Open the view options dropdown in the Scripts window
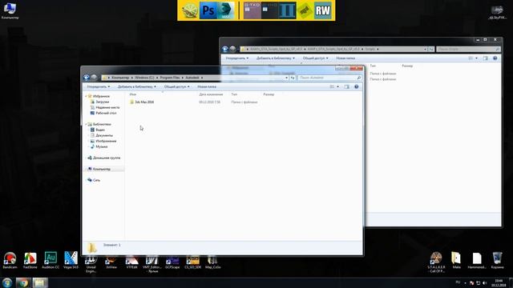The width and height of the screenshot is (513, 288). point(476,58)
